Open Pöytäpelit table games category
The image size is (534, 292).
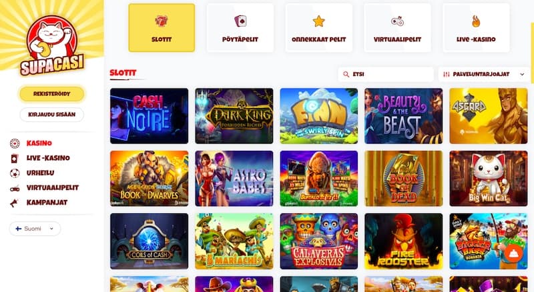pos(240,28)
